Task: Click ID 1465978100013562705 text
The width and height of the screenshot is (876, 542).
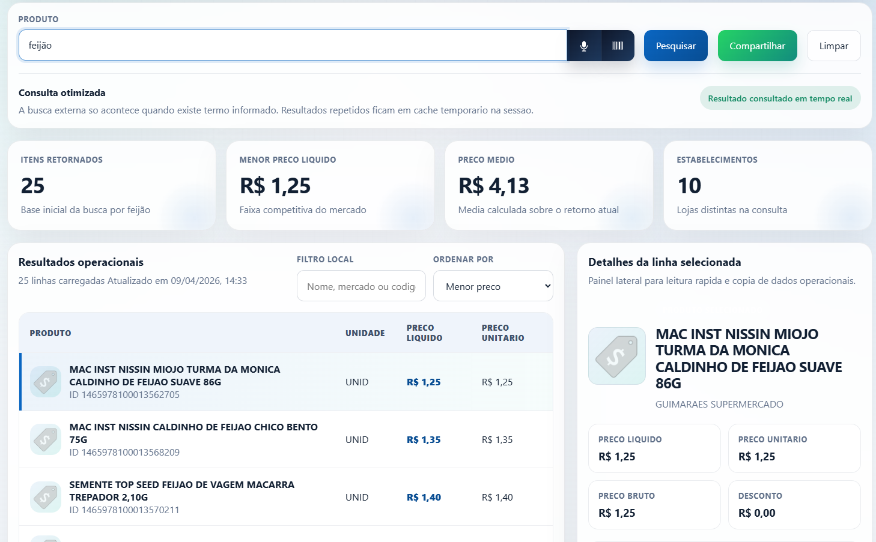Action: (124, 395)
